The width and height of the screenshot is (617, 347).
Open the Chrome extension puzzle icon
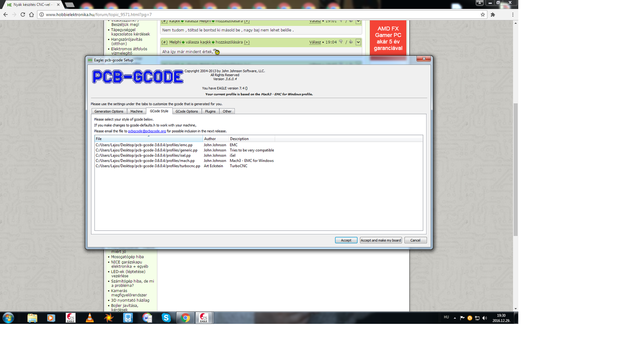click(493, 14)
